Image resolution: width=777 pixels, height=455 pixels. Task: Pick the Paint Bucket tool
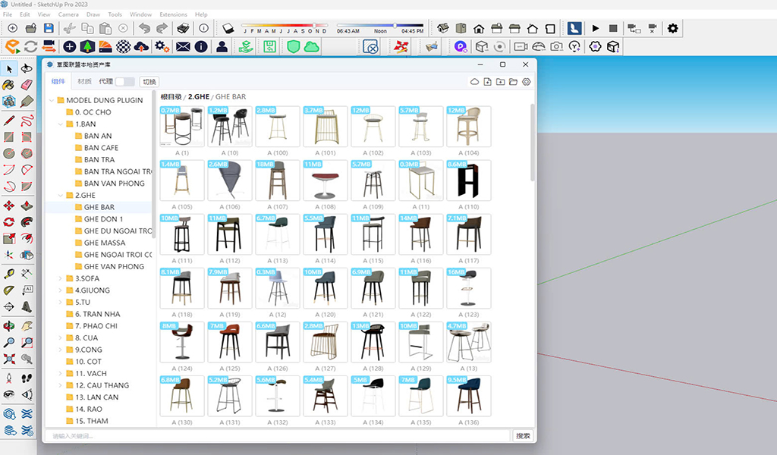[x=9, y=85]
